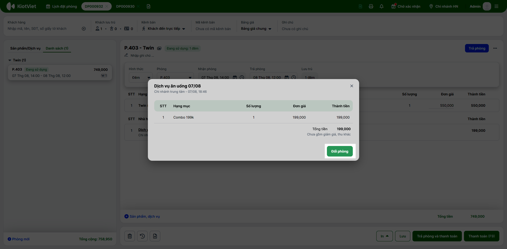The image size is (507, 249).
Task: Click the Lưu save button
Action: tap(403, 236)
